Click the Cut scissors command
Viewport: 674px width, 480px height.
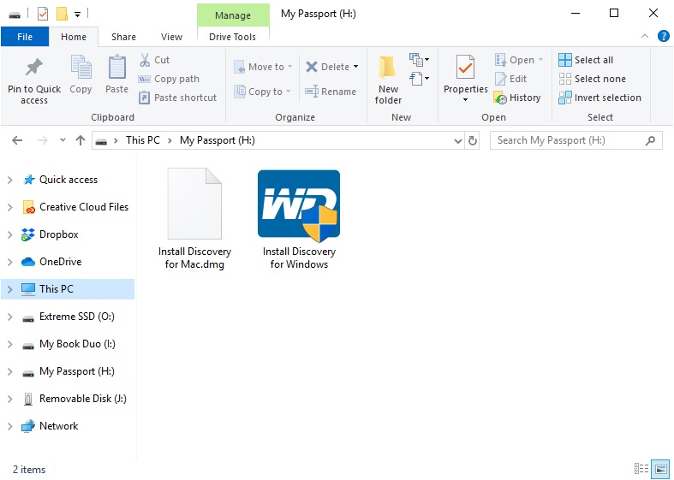(155, 60)
